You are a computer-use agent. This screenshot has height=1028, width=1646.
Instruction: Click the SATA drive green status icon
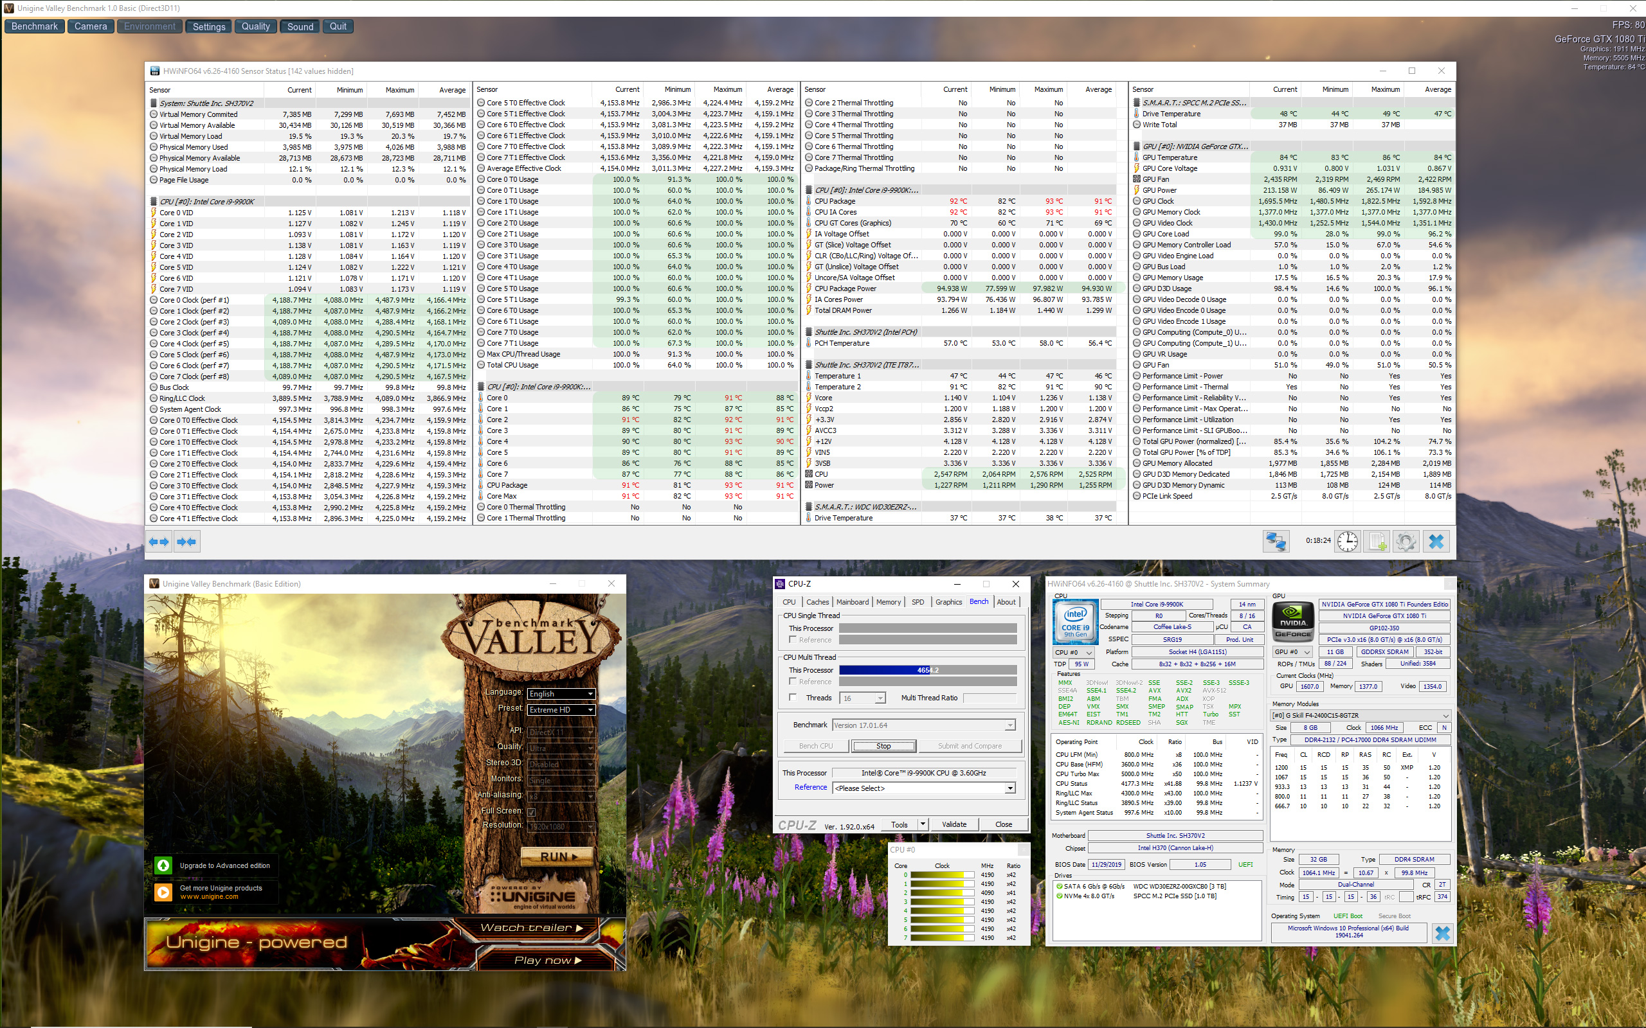(1059, 887)
